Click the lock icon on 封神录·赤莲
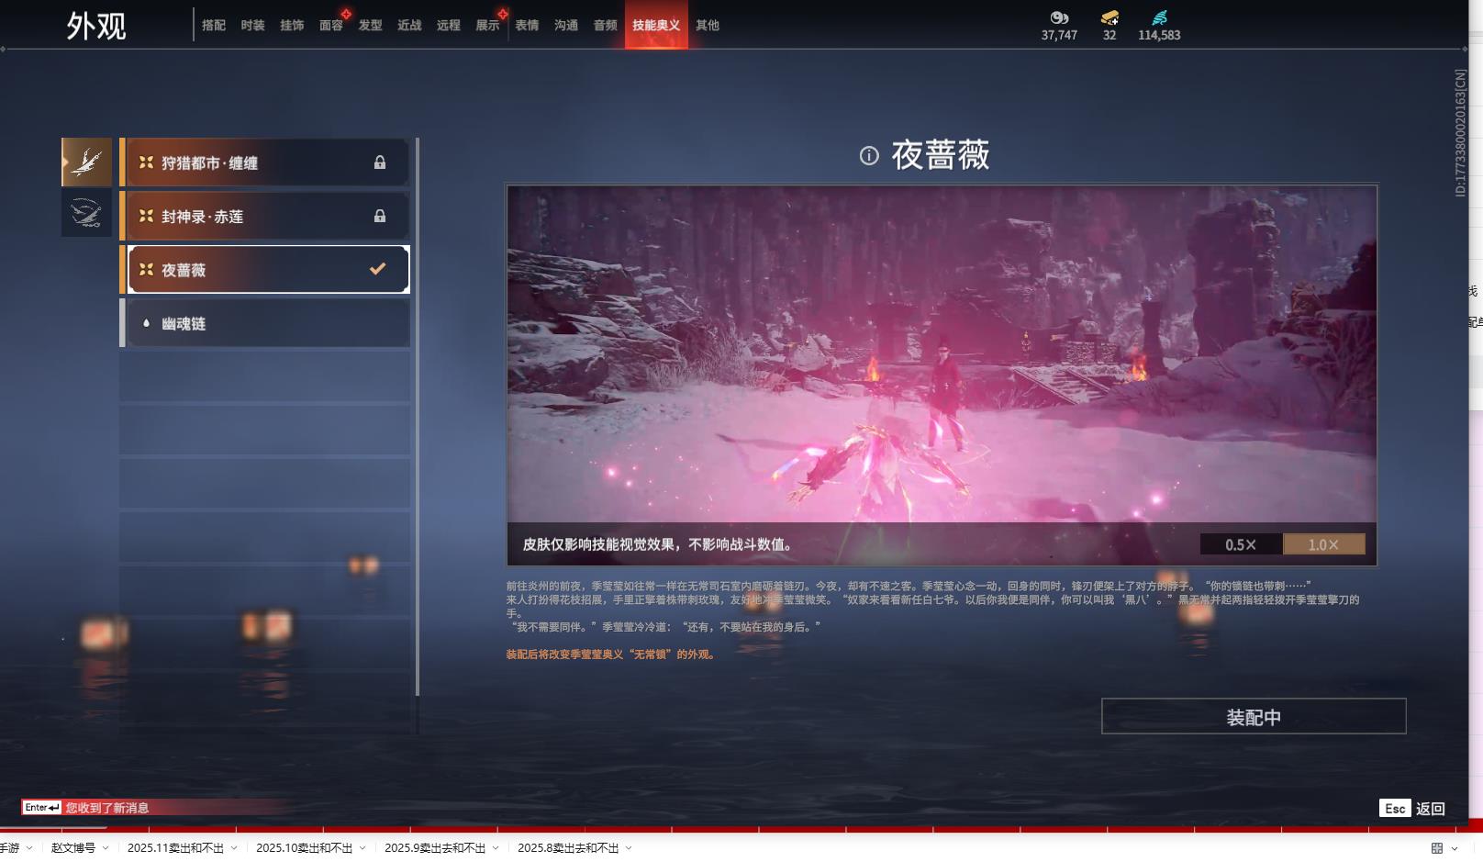The width and height of the screenshot is (1483, 862). (x=379, y=216)
